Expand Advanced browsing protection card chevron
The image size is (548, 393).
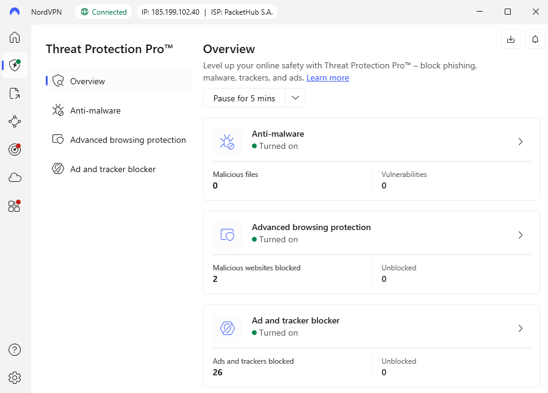521,235
